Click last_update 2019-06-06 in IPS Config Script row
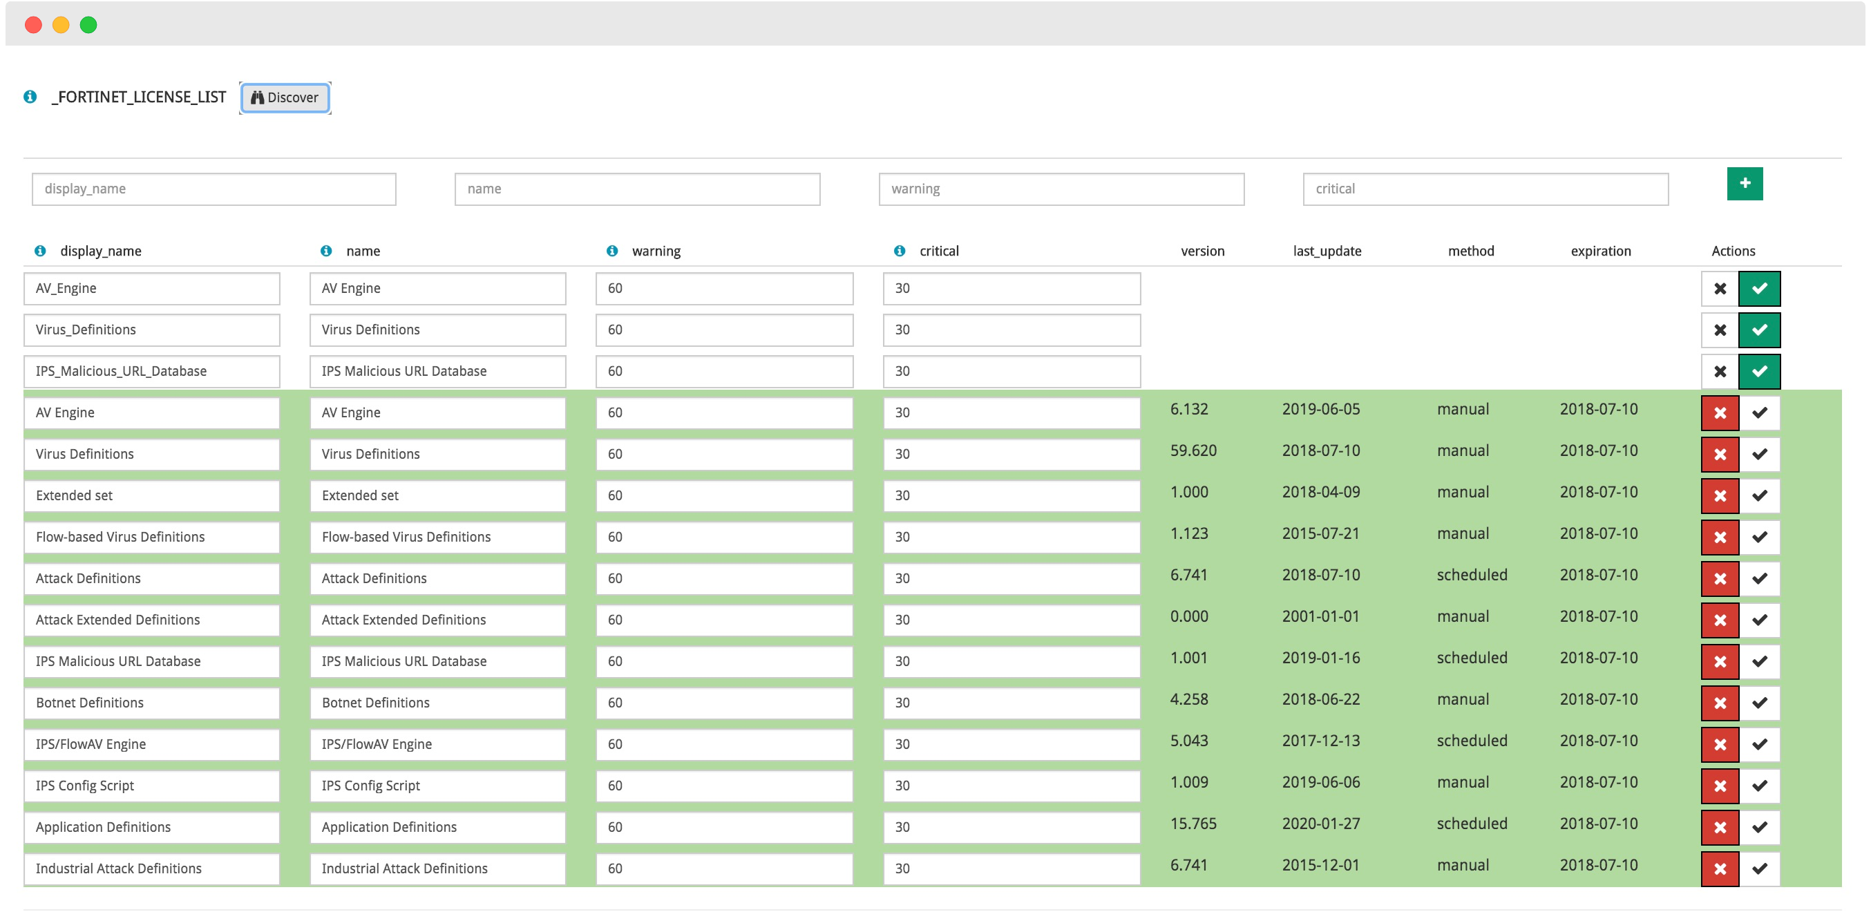Screen dimensions: 1871x912 point(1320,782)
